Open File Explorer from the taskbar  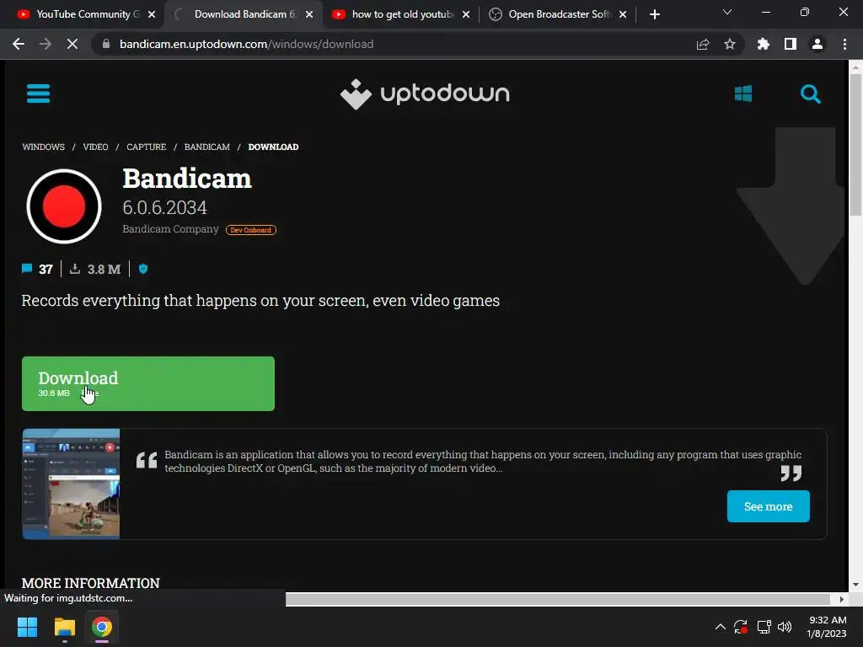pyautogui.click(x=64, y=627)
